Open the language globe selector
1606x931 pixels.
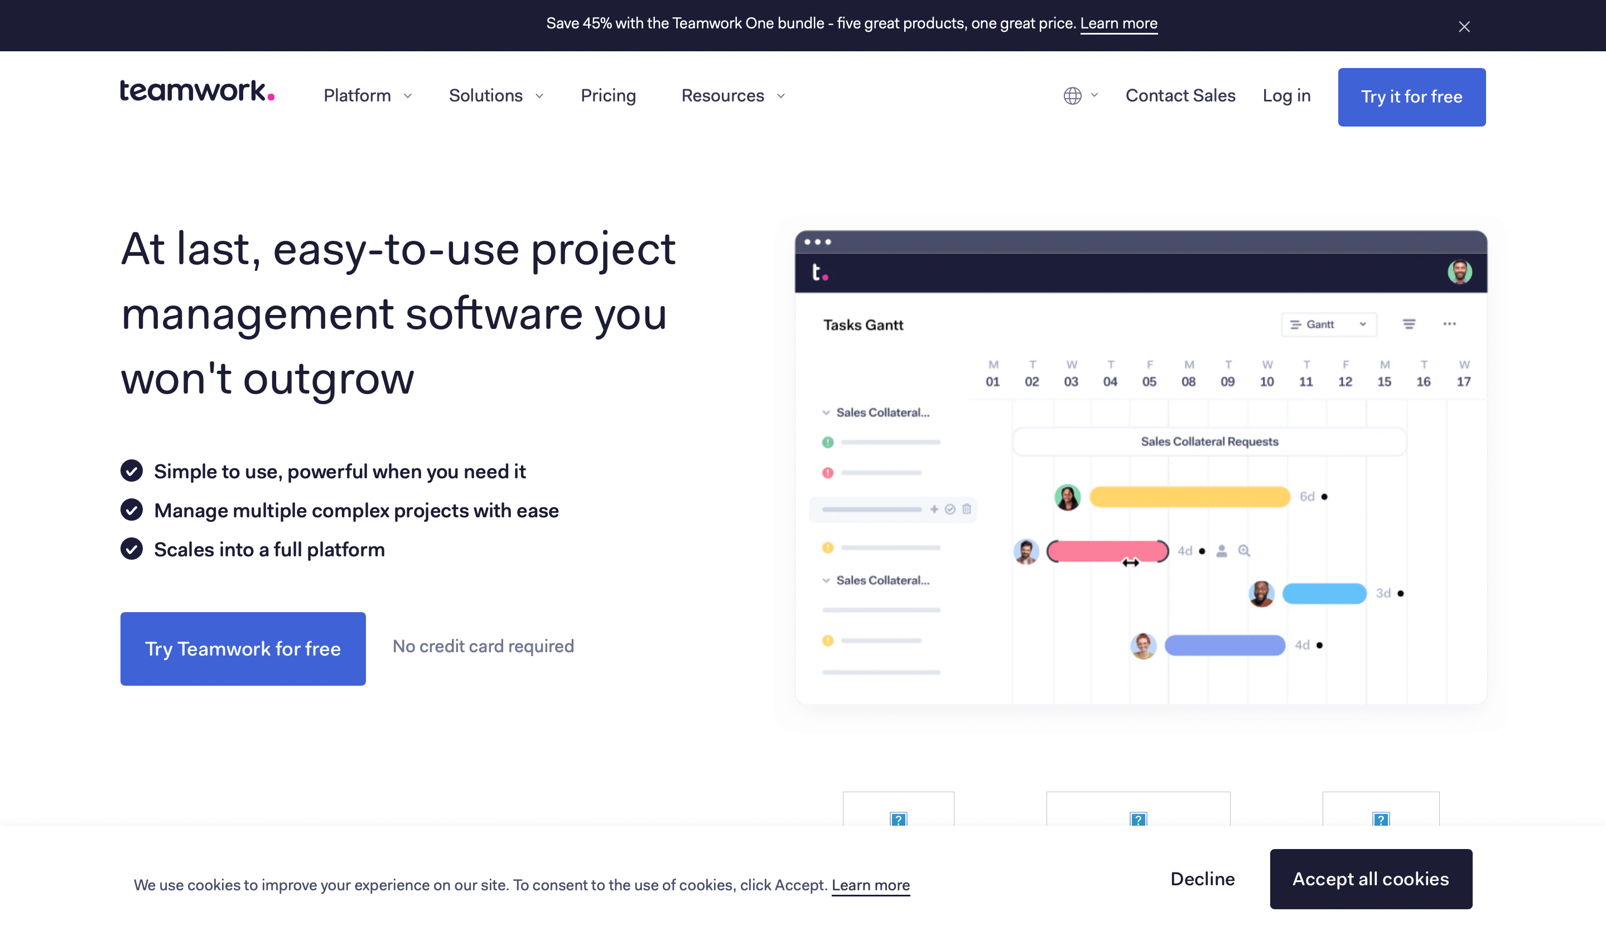point(1080,95)
